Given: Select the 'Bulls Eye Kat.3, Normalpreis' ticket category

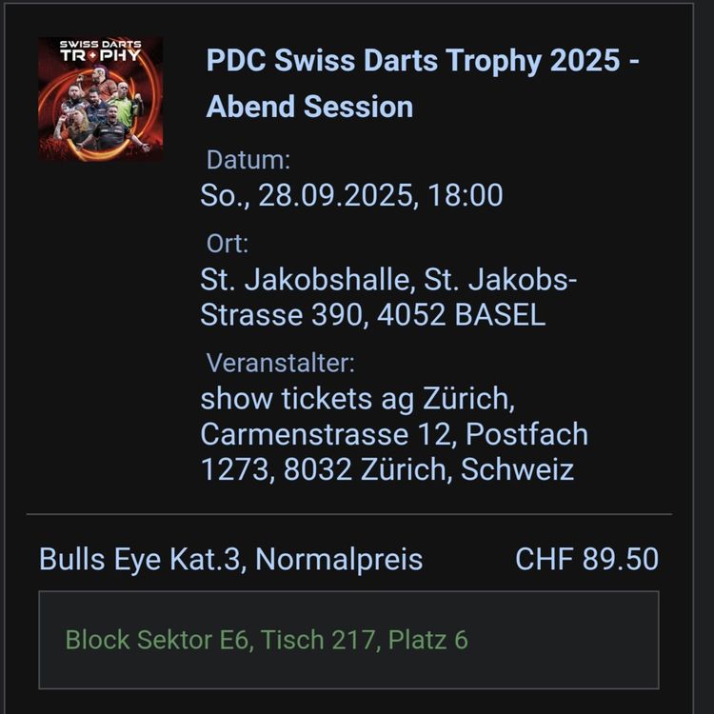Looking at the screenshot, I should point(231,559).
